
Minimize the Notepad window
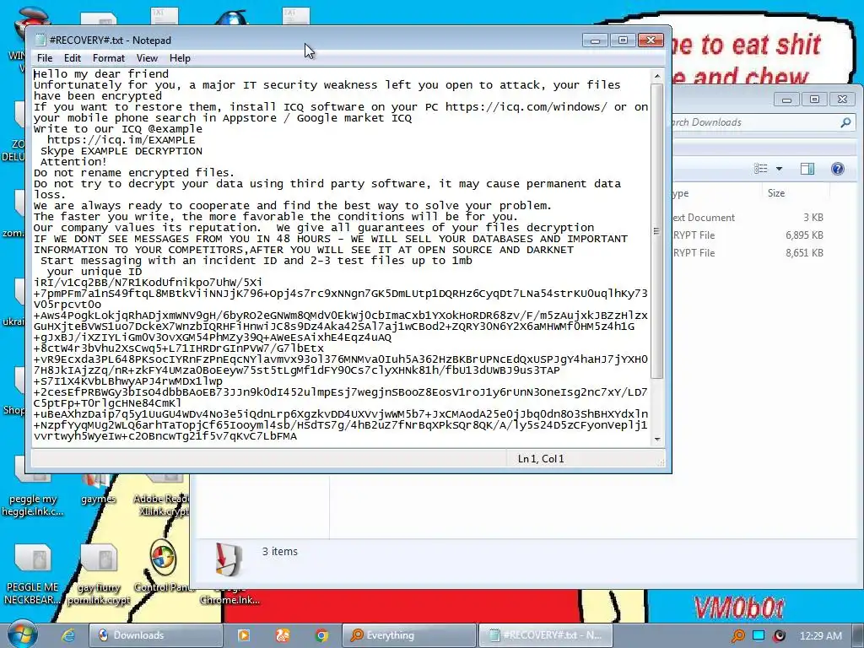[x=595, y=40]
